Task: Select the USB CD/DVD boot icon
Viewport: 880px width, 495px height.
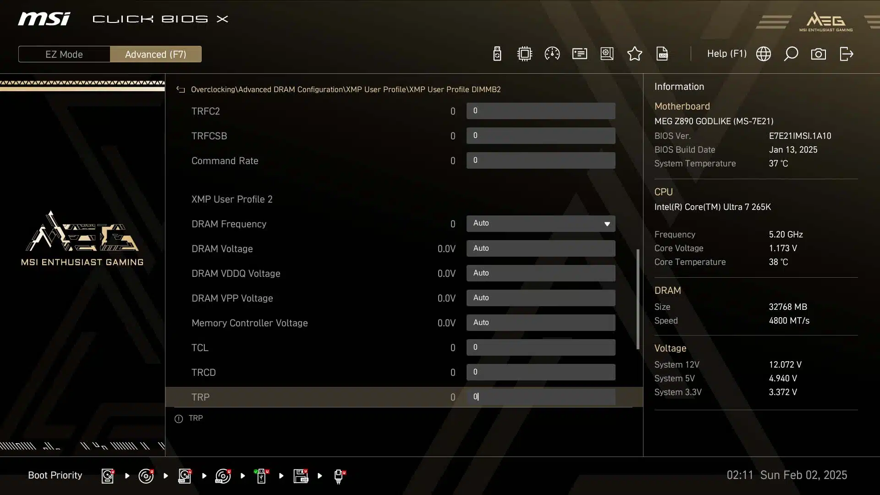Action: (223, 476)
